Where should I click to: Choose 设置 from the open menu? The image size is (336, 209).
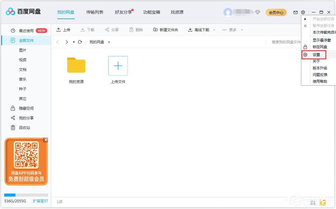(316, 55)
